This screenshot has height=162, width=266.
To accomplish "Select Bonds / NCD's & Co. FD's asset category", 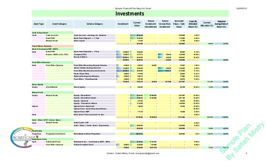I will pos(59,55).
